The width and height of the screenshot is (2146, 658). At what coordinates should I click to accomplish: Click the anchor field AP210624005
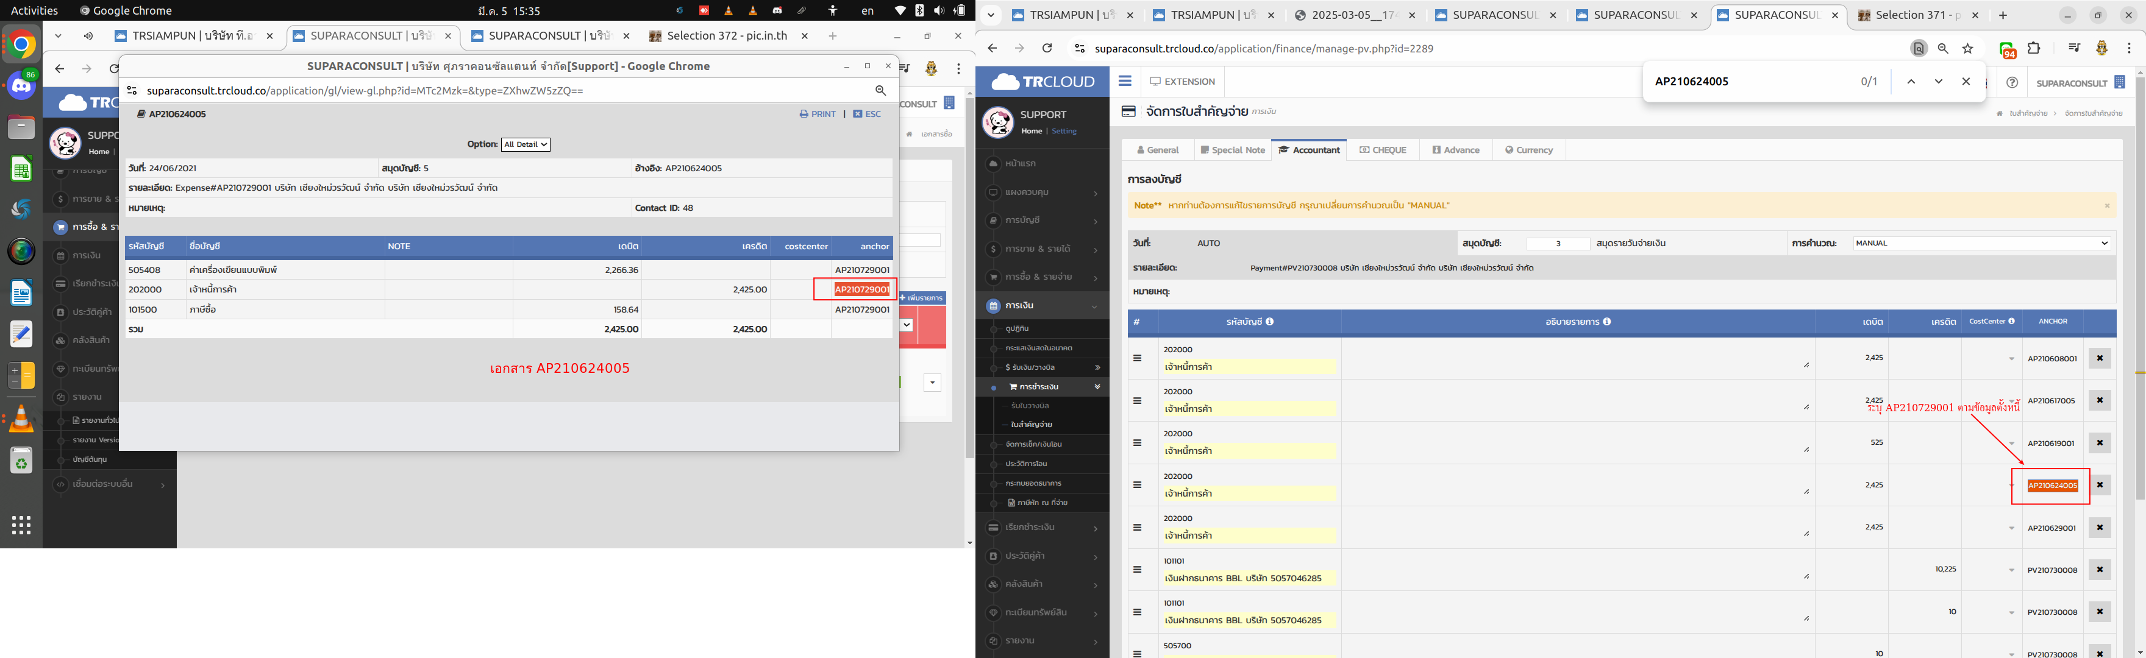click(2052, 486)
